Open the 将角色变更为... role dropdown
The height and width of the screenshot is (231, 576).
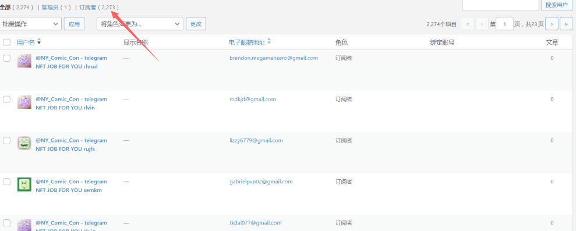pyautogui.click(x=140, y=24)
